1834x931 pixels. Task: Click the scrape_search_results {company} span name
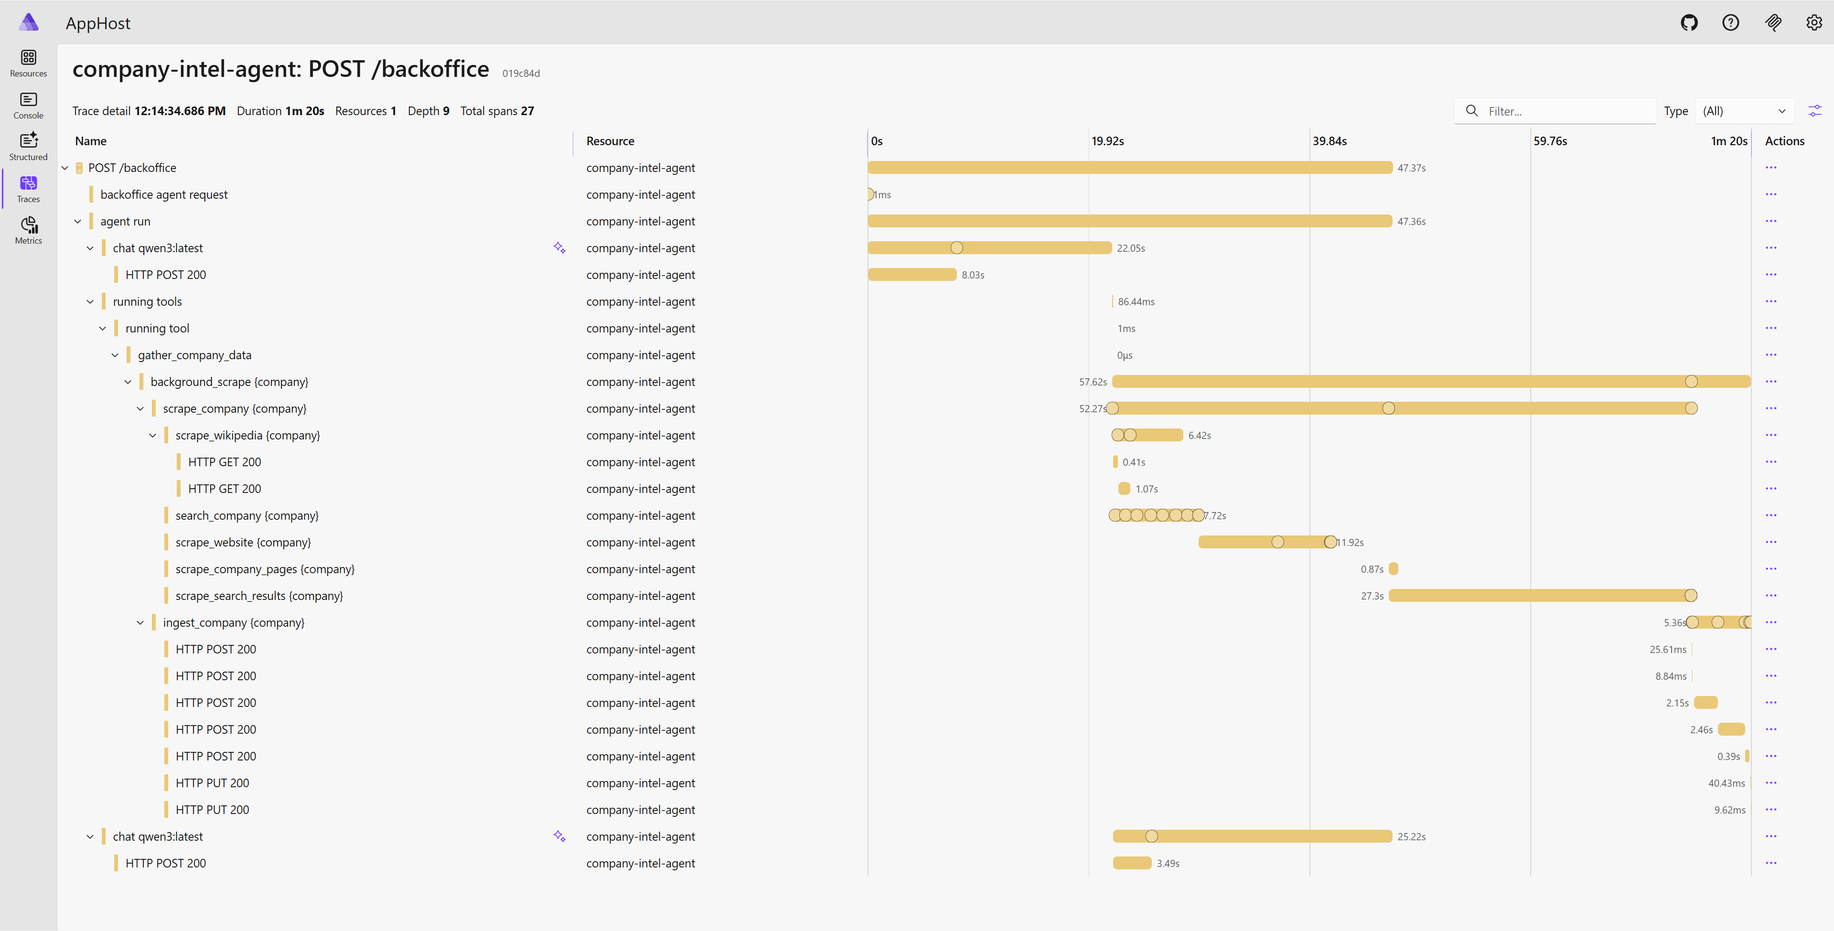click(x=259, y=596)
